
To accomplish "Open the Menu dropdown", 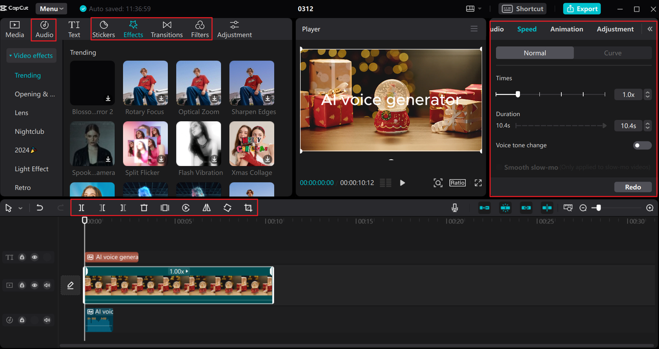I will coord(51,9).
